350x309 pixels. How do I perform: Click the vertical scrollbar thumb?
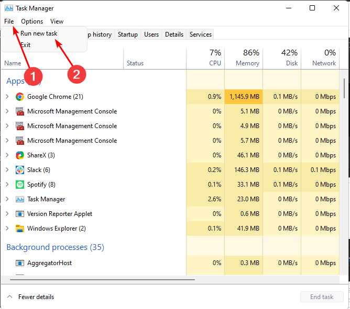pos(344,88)
